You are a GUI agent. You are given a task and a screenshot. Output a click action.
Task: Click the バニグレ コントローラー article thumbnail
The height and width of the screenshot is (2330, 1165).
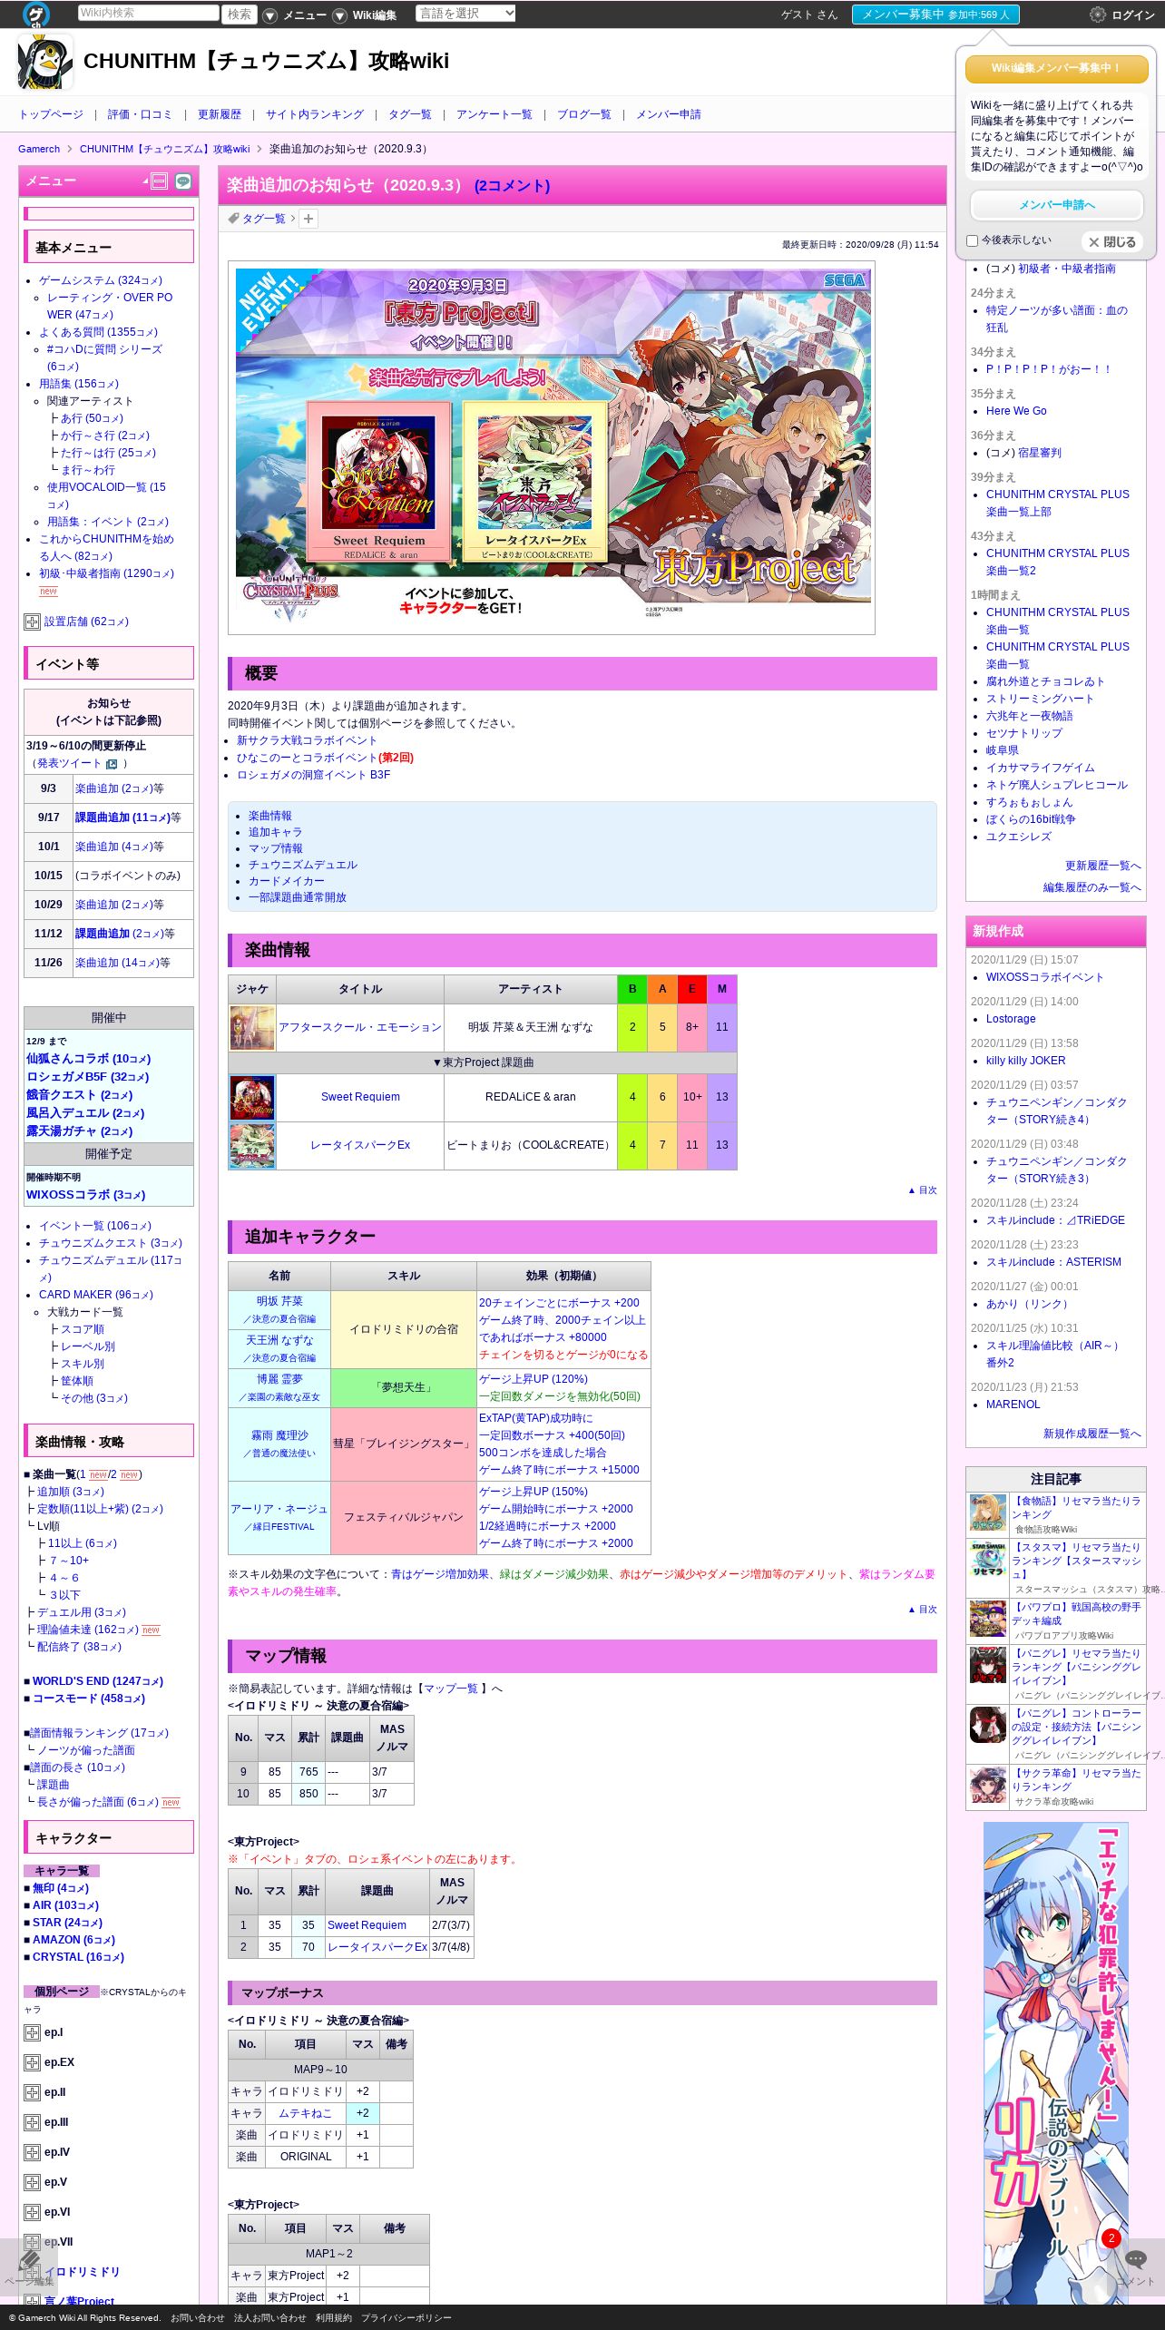tap(988, 1725)
